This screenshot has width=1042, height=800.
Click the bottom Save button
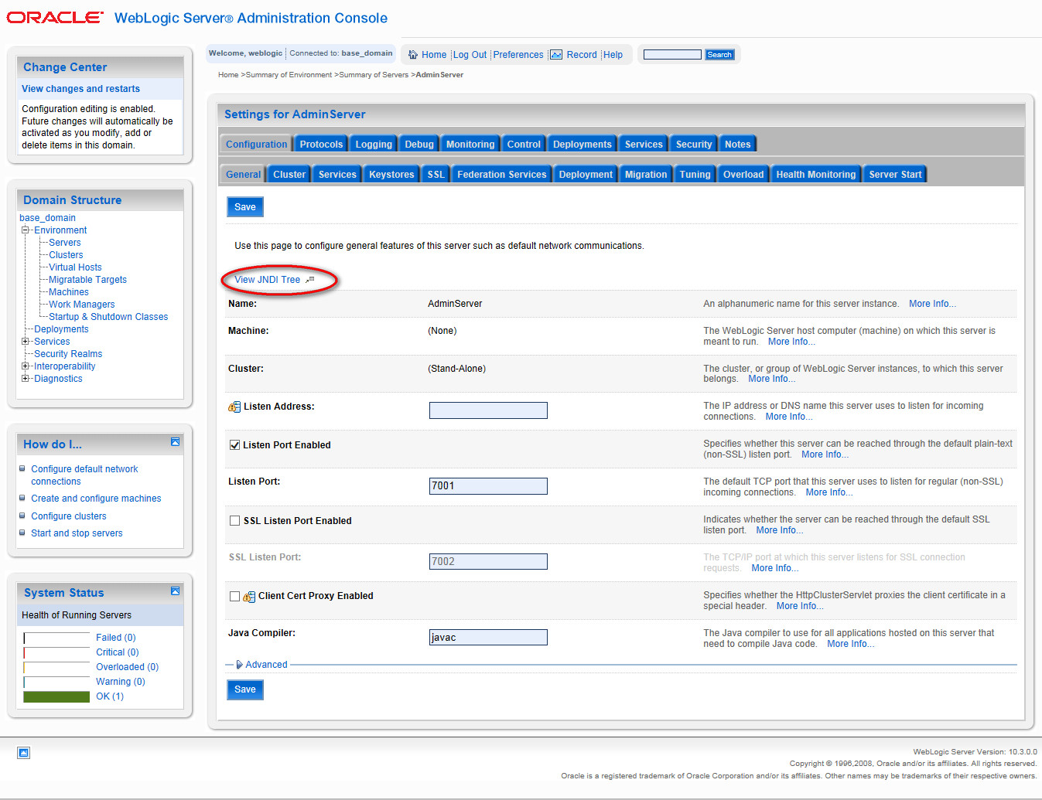[245, 689]
